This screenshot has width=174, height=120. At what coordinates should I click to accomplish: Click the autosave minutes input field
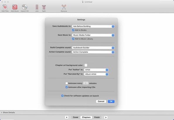click(x=86, y=83)
